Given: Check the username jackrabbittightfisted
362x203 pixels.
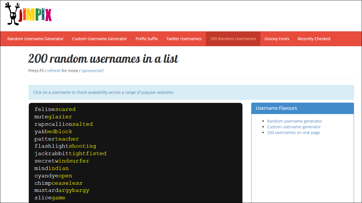Looking at the screenshot, I should pos(70,153).
